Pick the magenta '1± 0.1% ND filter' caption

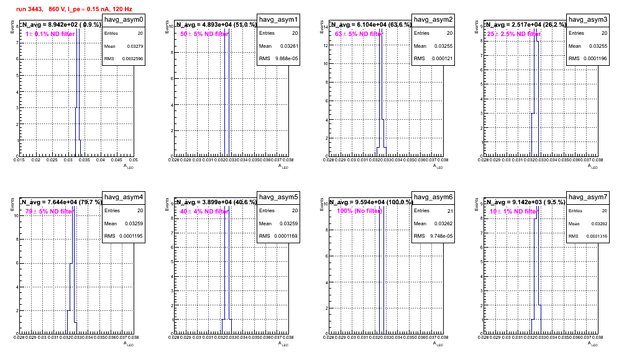click(50, 34)
